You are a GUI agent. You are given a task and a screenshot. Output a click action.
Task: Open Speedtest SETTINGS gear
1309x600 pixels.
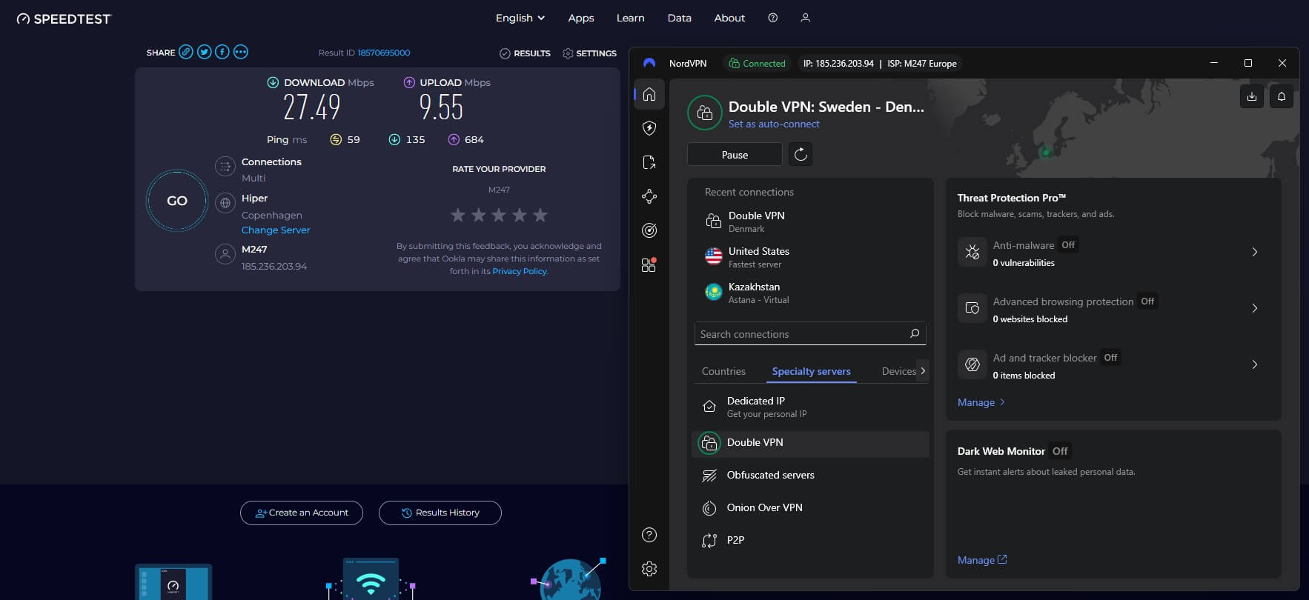(x=589, y=53)
